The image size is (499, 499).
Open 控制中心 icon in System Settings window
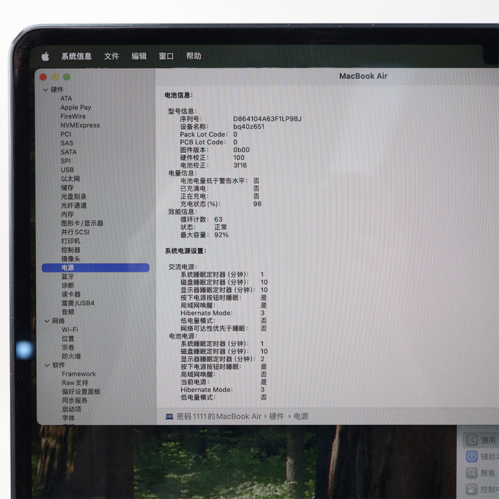pos(472,489)
